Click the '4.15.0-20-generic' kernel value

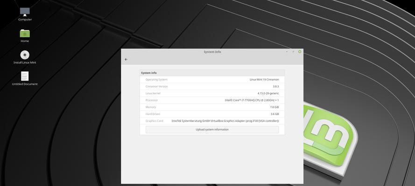pyautogui.click(x=268, y=93)
